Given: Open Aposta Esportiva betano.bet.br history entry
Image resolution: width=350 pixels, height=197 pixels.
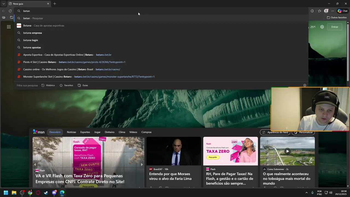Looking at the screenshot, I should pyautogui.click(x=161, y=55).
